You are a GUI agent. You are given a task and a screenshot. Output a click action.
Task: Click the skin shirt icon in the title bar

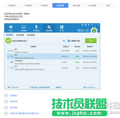coord(89,25)
